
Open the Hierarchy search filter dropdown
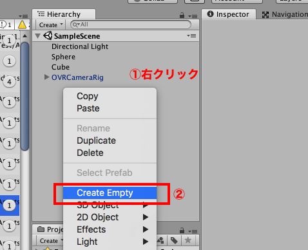(x=76, y=24)
